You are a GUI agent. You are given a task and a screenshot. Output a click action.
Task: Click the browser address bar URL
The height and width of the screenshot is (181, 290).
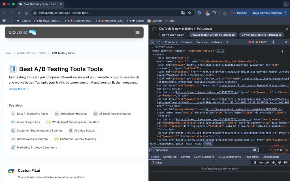(64, 13)
